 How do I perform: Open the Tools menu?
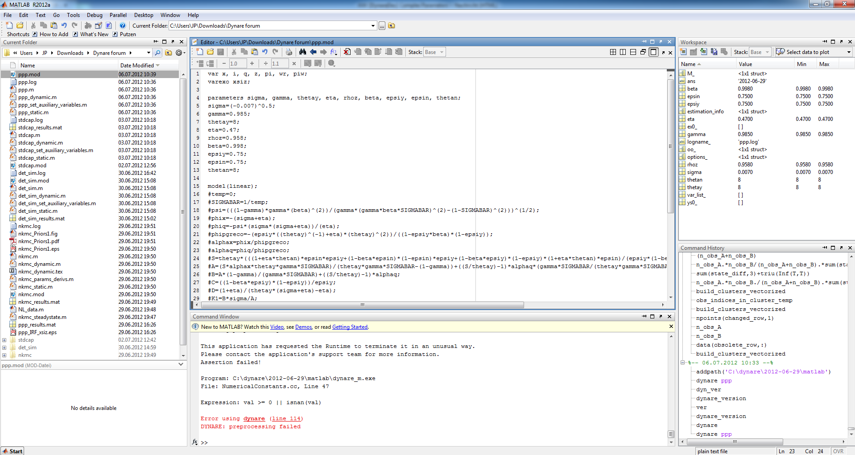point(73,15)
